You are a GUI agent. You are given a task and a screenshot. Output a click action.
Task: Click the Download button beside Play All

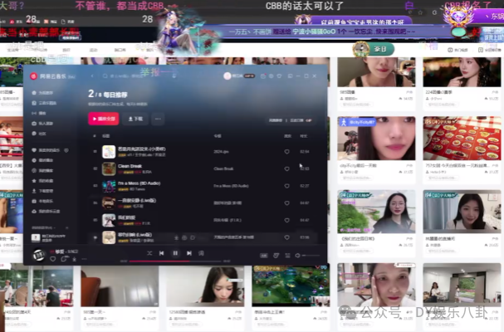[x=135, y=119]
